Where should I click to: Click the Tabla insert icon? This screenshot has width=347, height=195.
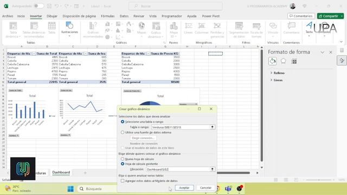[x=52, y=28]
